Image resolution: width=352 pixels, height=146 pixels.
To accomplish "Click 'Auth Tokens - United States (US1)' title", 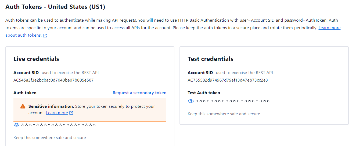I will click(x=55, y=7).
